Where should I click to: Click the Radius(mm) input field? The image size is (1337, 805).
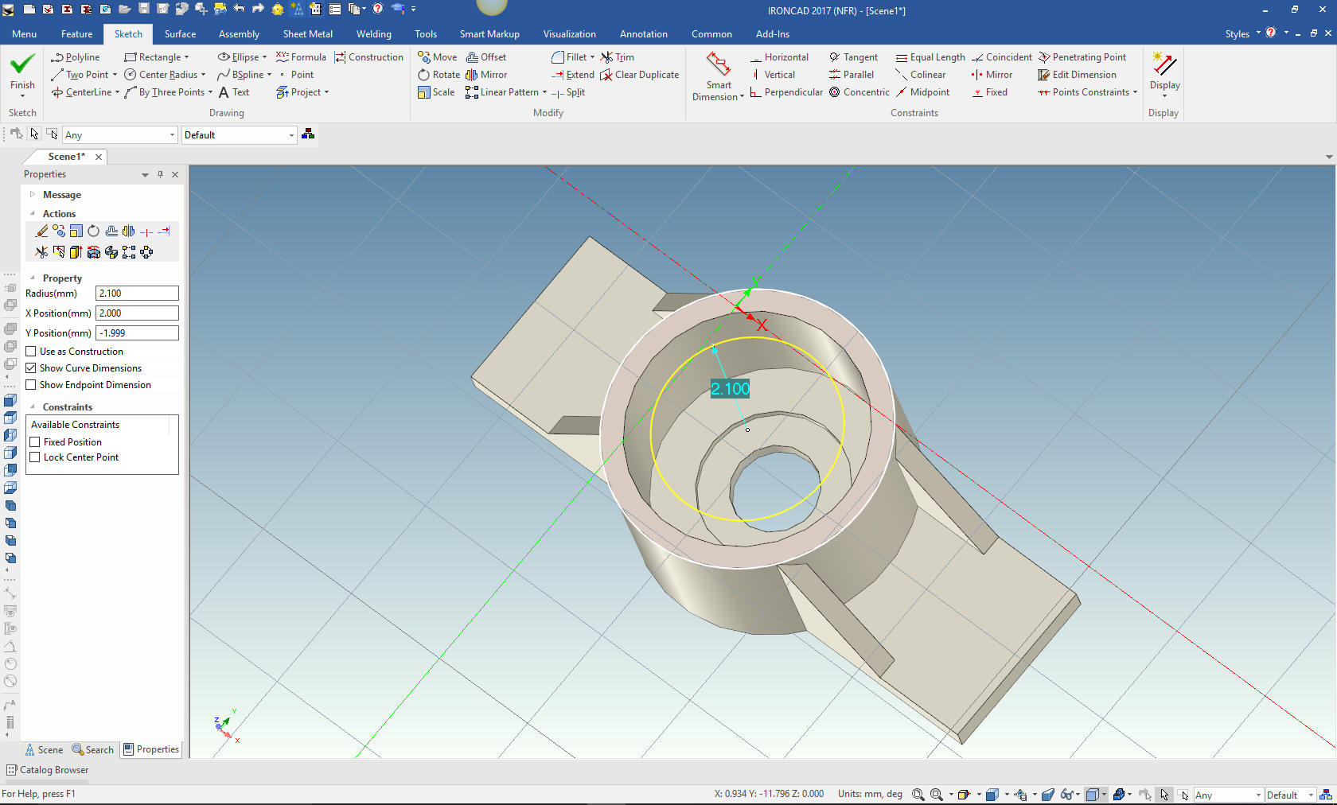[137, 294]
